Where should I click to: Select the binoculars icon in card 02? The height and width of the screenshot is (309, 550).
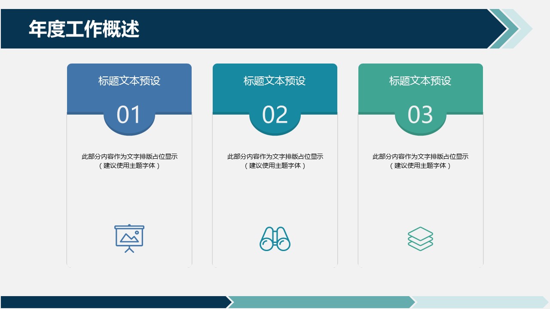pos(275,239)
